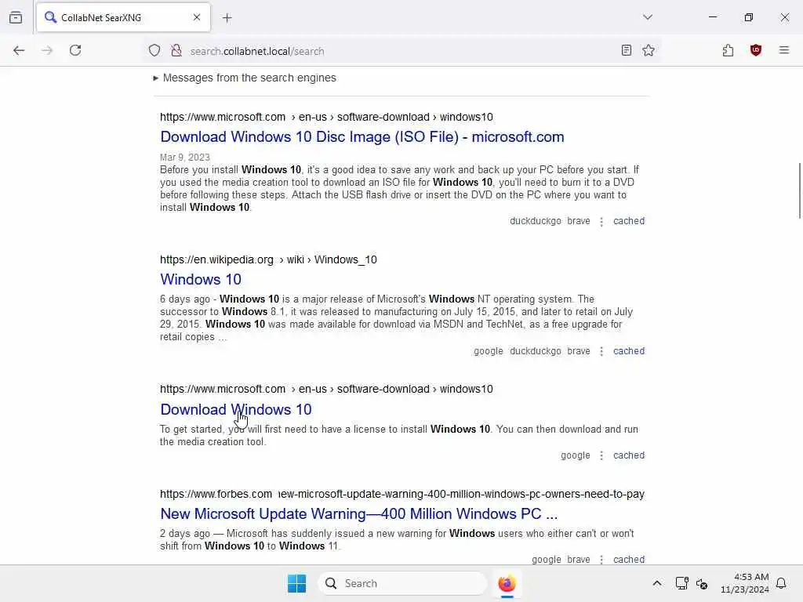Reload the current page

pyautogui.click(x=75, y=50)
